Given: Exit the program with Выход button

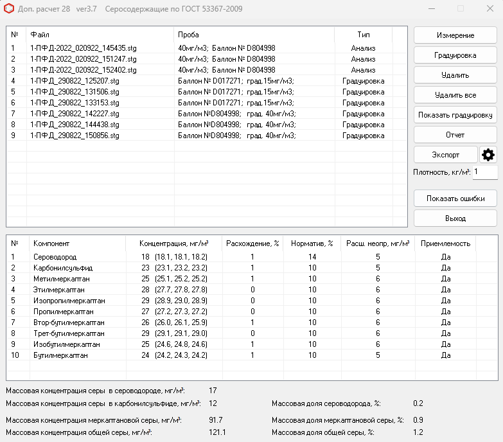Looking at the screenshot, I should coord(455,218).
